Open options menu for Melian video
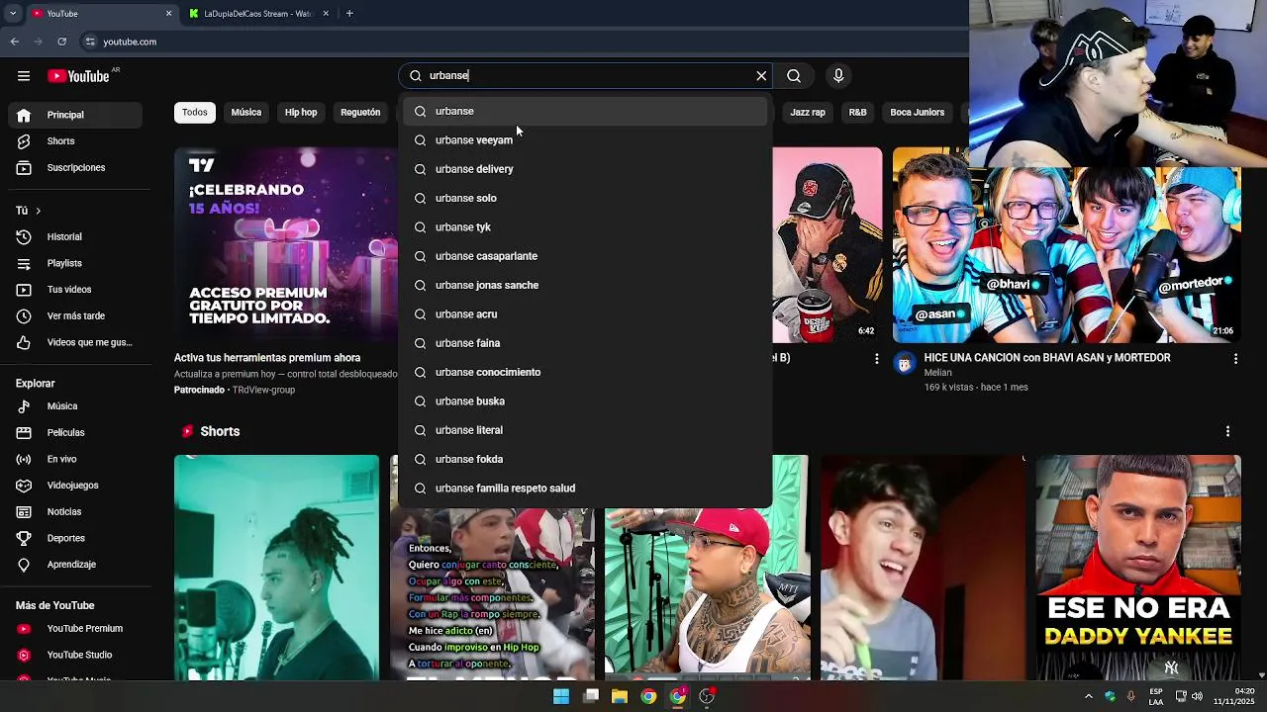This screenshot has width=1267, height=712. pos(1235,359)
